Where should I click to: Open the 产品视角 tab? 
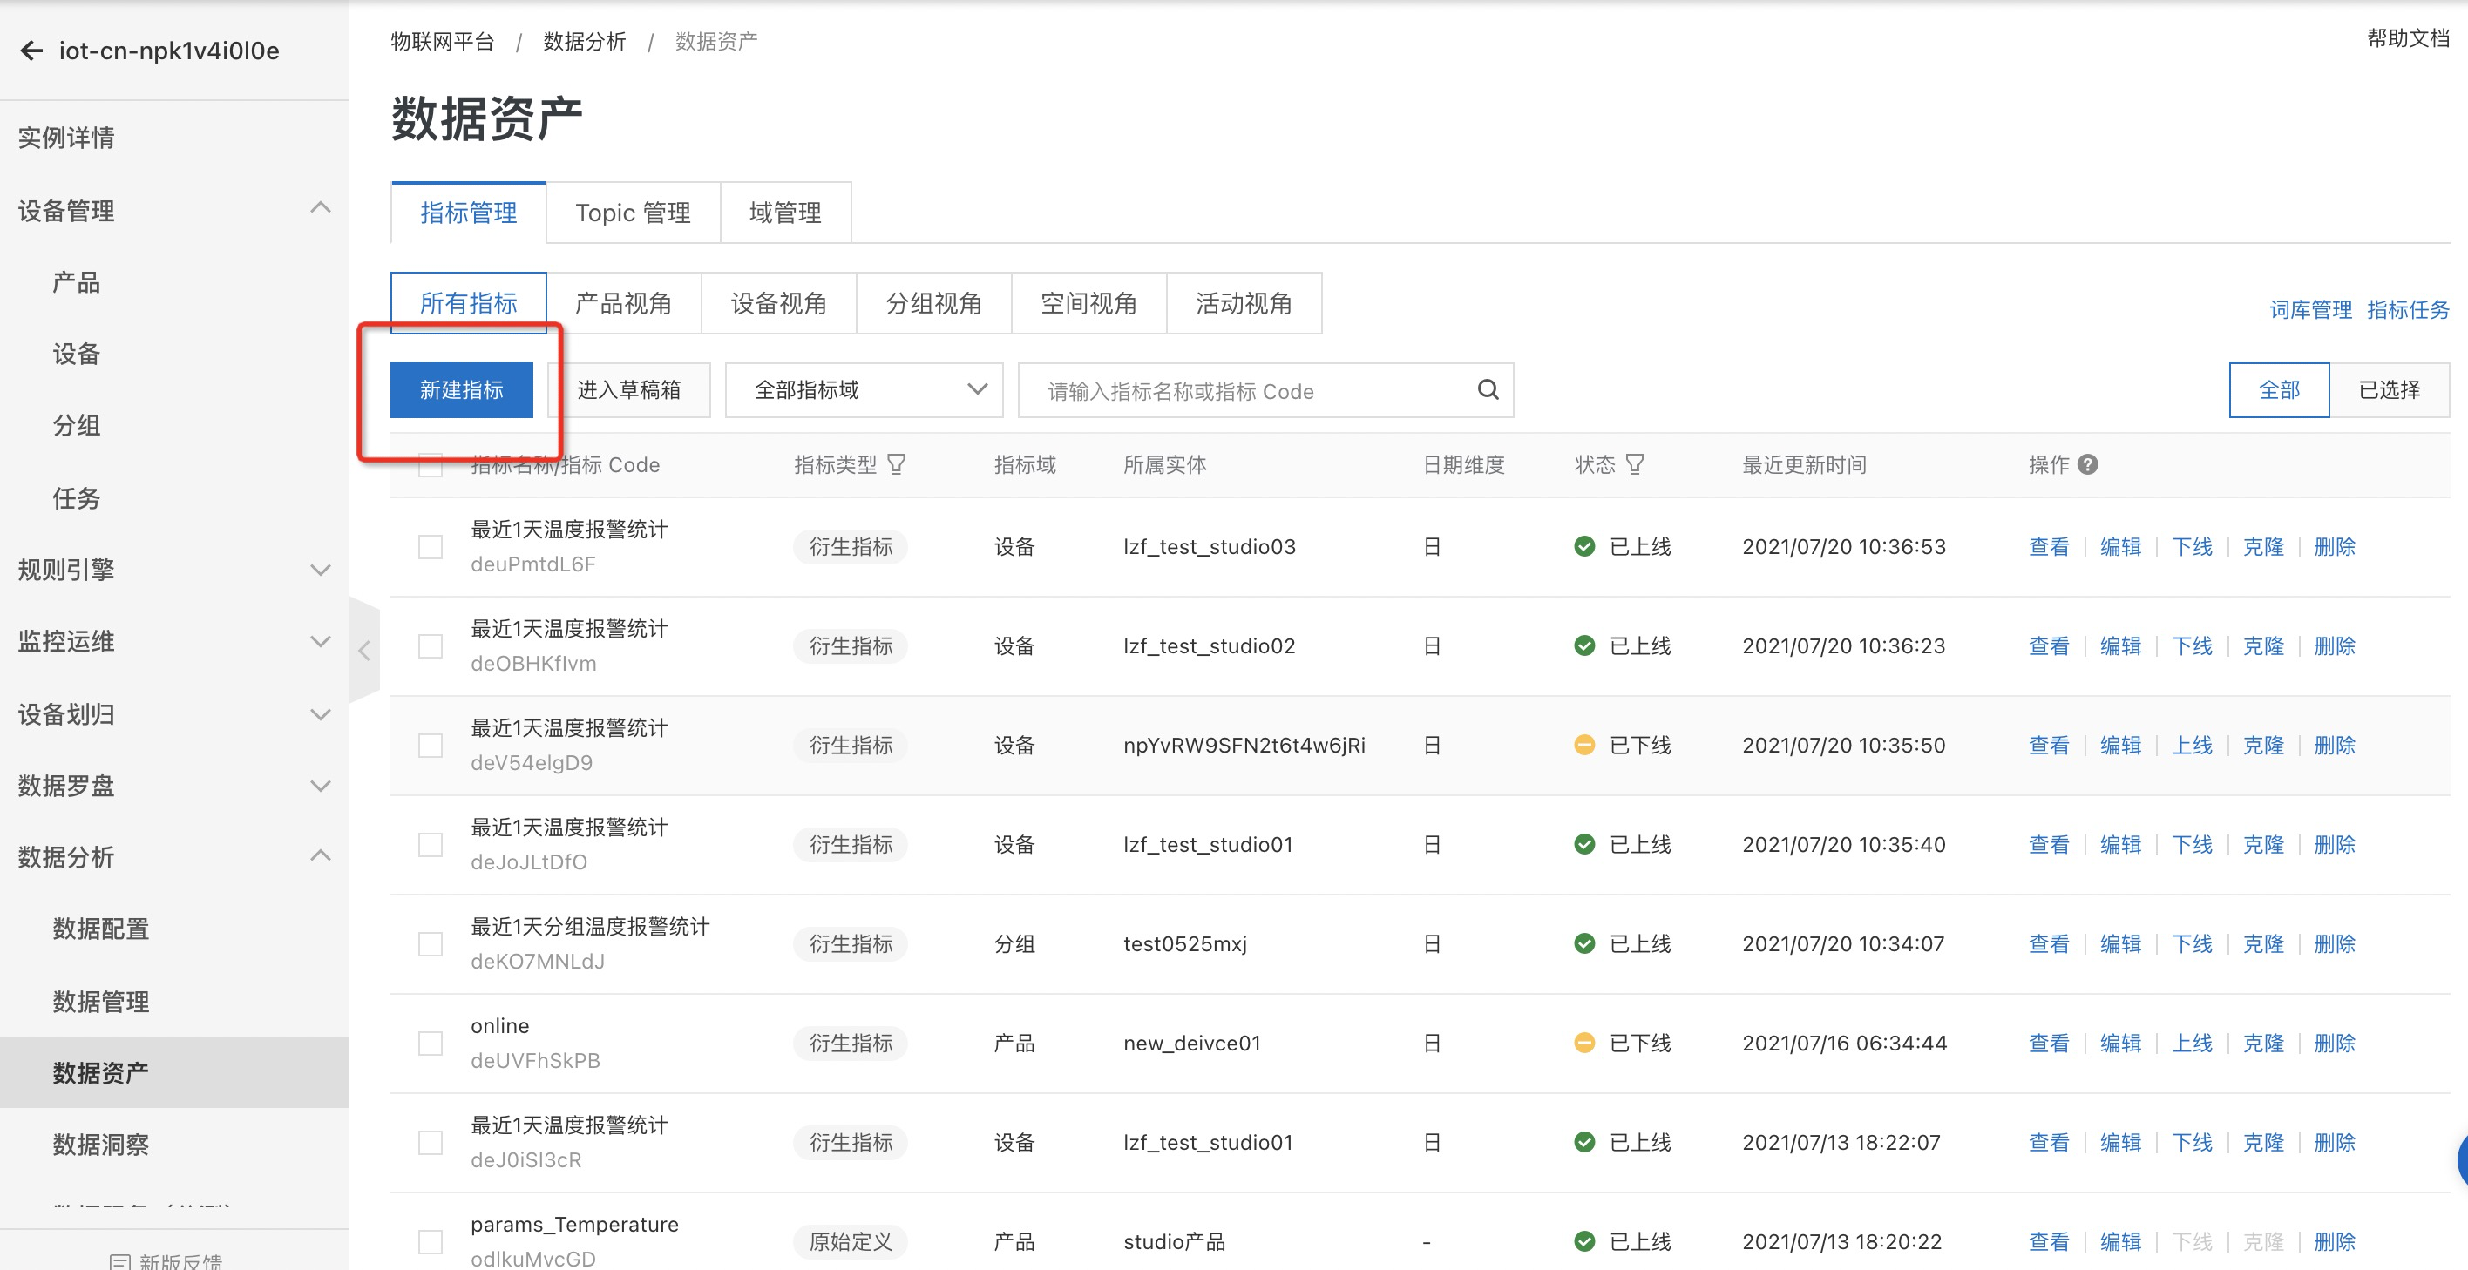click(624, 304)
